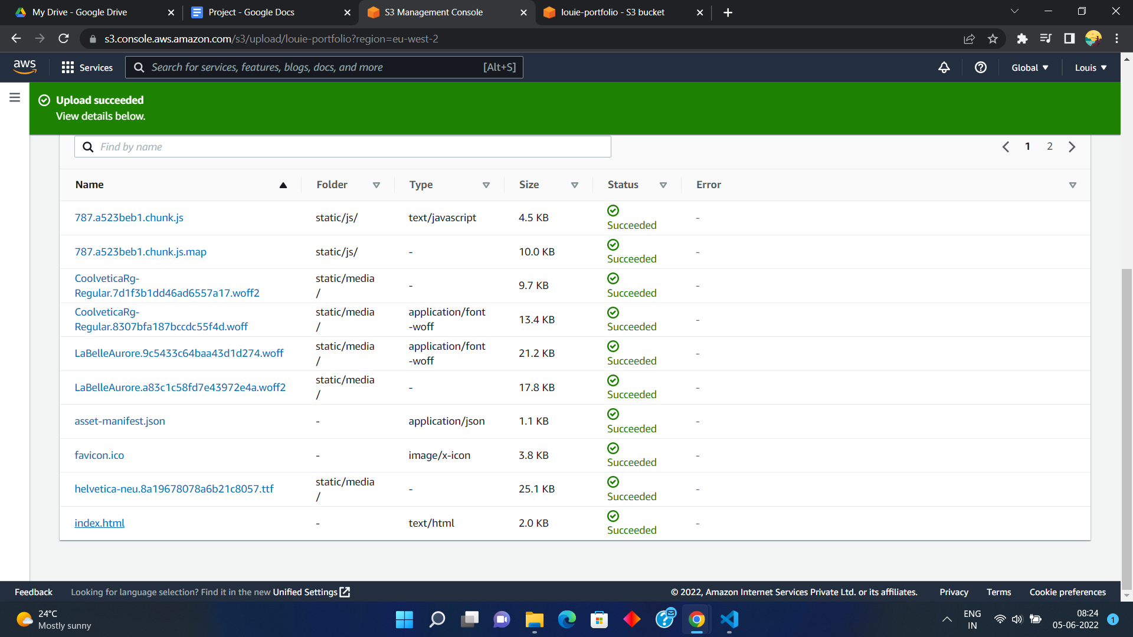1133x637 pixels.
Task: Open the tab search chevron in Chrome
Action: [1014, 12]
